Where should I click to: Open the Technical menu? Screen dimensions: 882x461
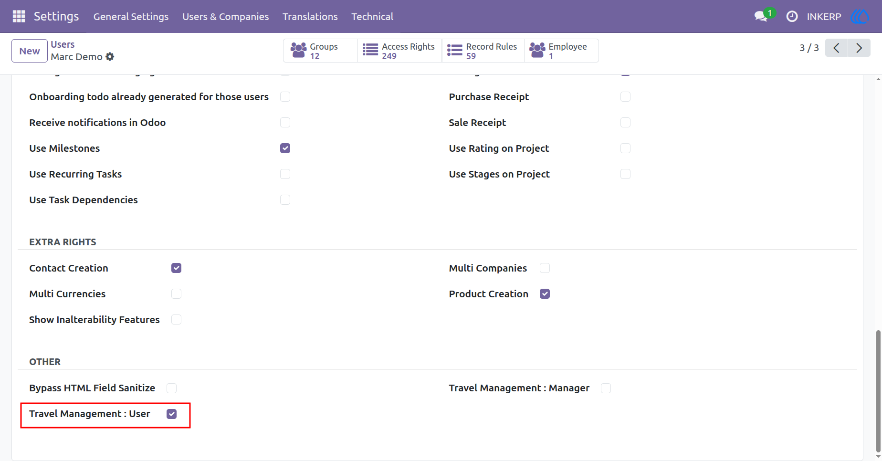(x=372, y=16)
